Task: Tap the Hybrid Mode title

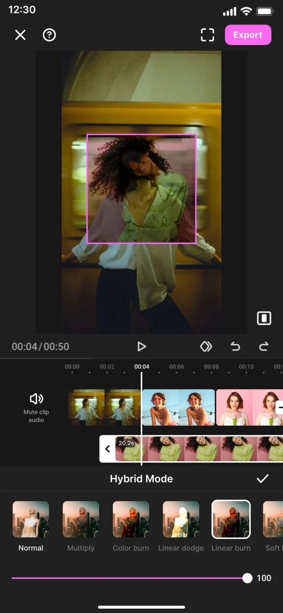Action: 141,479
